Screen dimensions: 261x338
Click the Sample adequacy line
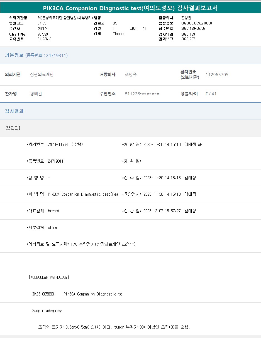point(47,311)
